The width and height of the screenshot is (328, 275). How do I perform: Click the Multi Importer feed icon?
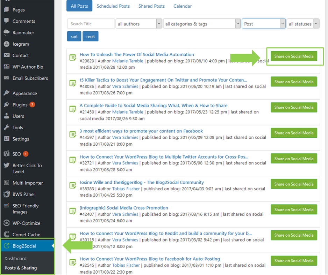pos(7,183)
